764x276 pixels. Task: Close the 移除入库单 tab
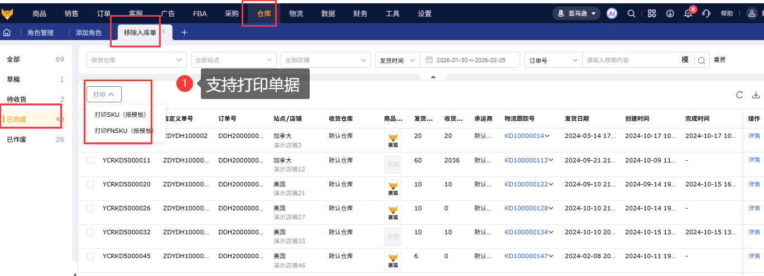coord(163,32)
